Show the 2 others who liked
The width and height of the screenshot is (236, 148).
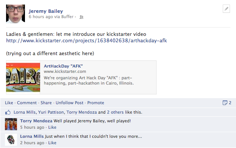coord(115,112)
